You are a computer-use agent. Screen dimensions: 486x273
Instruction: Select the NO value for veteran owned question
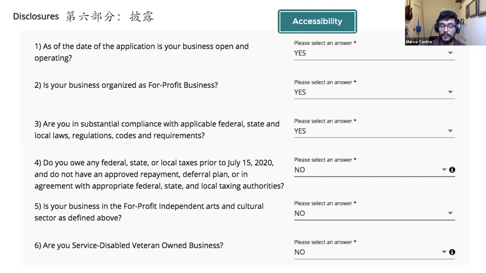pos(300,252)
